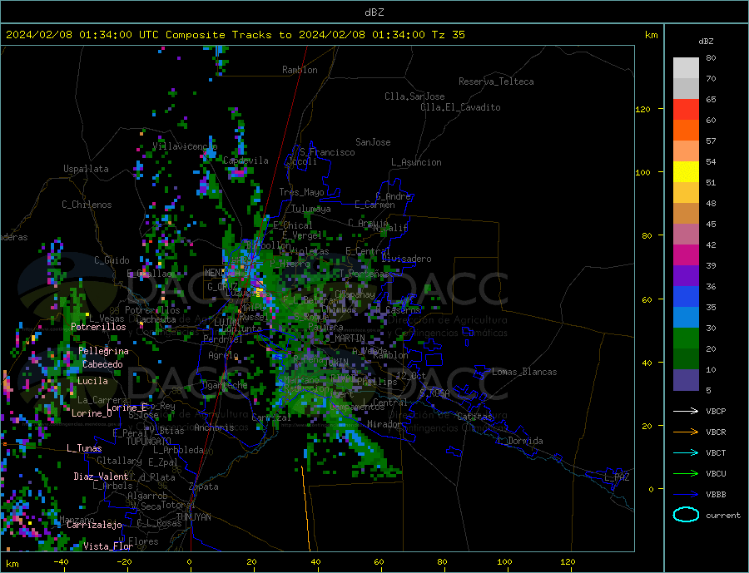Click the Lomas_Blancas map label
This screenshot has height=573, width=749.
tap(524, 372)
